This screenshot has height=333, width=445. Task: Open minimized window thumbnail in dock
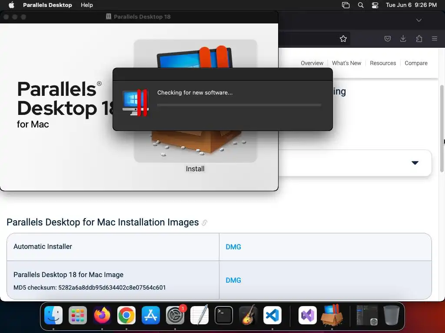tap(367, 315)
